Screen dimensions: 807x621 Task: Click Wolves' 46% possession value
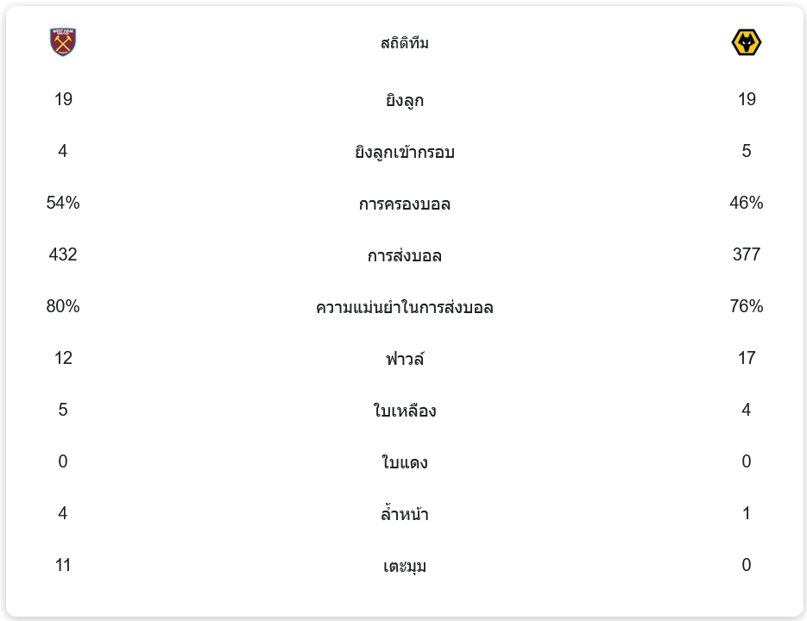(747, 203)
